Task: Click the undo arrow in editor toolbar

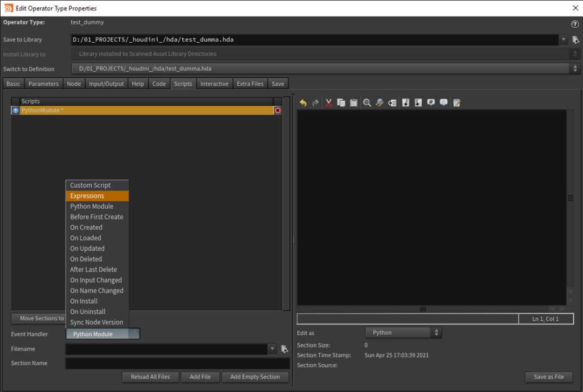Action: click(x=303, y=103)
